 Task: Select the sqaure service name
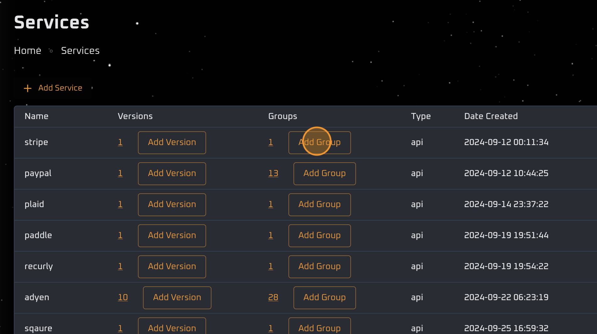point(38,328)
